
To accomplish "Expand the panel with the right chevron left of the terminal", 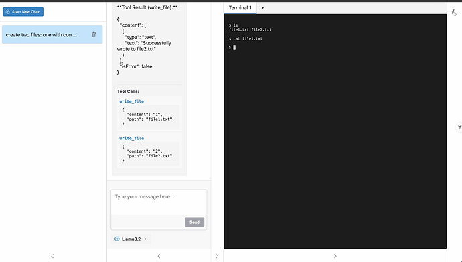I will 217,256.
